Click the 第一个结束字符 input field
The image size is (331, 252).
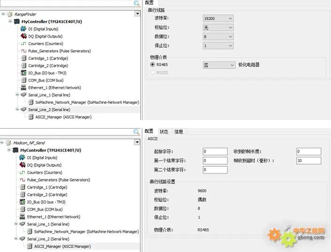tap(215, 160)
